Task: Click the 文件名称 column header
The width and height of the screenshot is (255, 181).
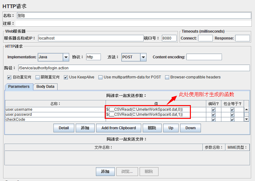Action: click(x=103, y=147)
